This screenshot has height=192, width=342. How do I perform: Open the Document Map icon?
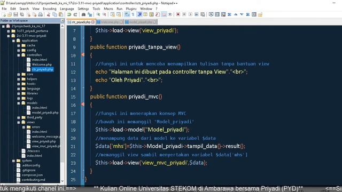tap(151, 14)
